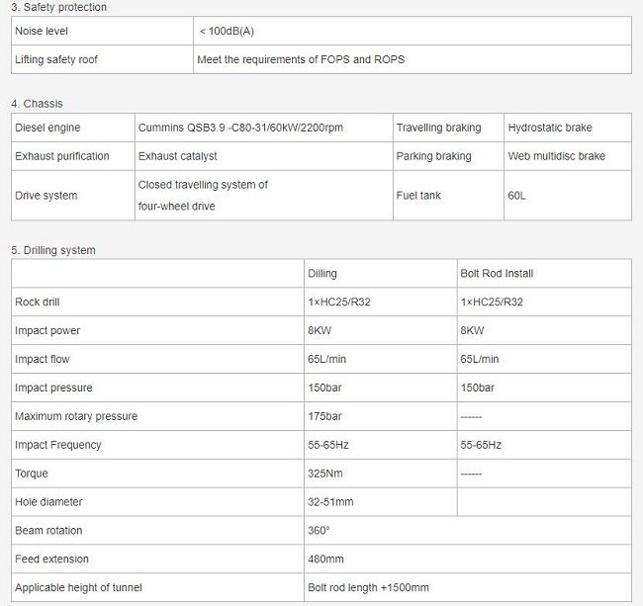
Task: Click the "175bar" pressure value
Action: (x=324, y=416)
